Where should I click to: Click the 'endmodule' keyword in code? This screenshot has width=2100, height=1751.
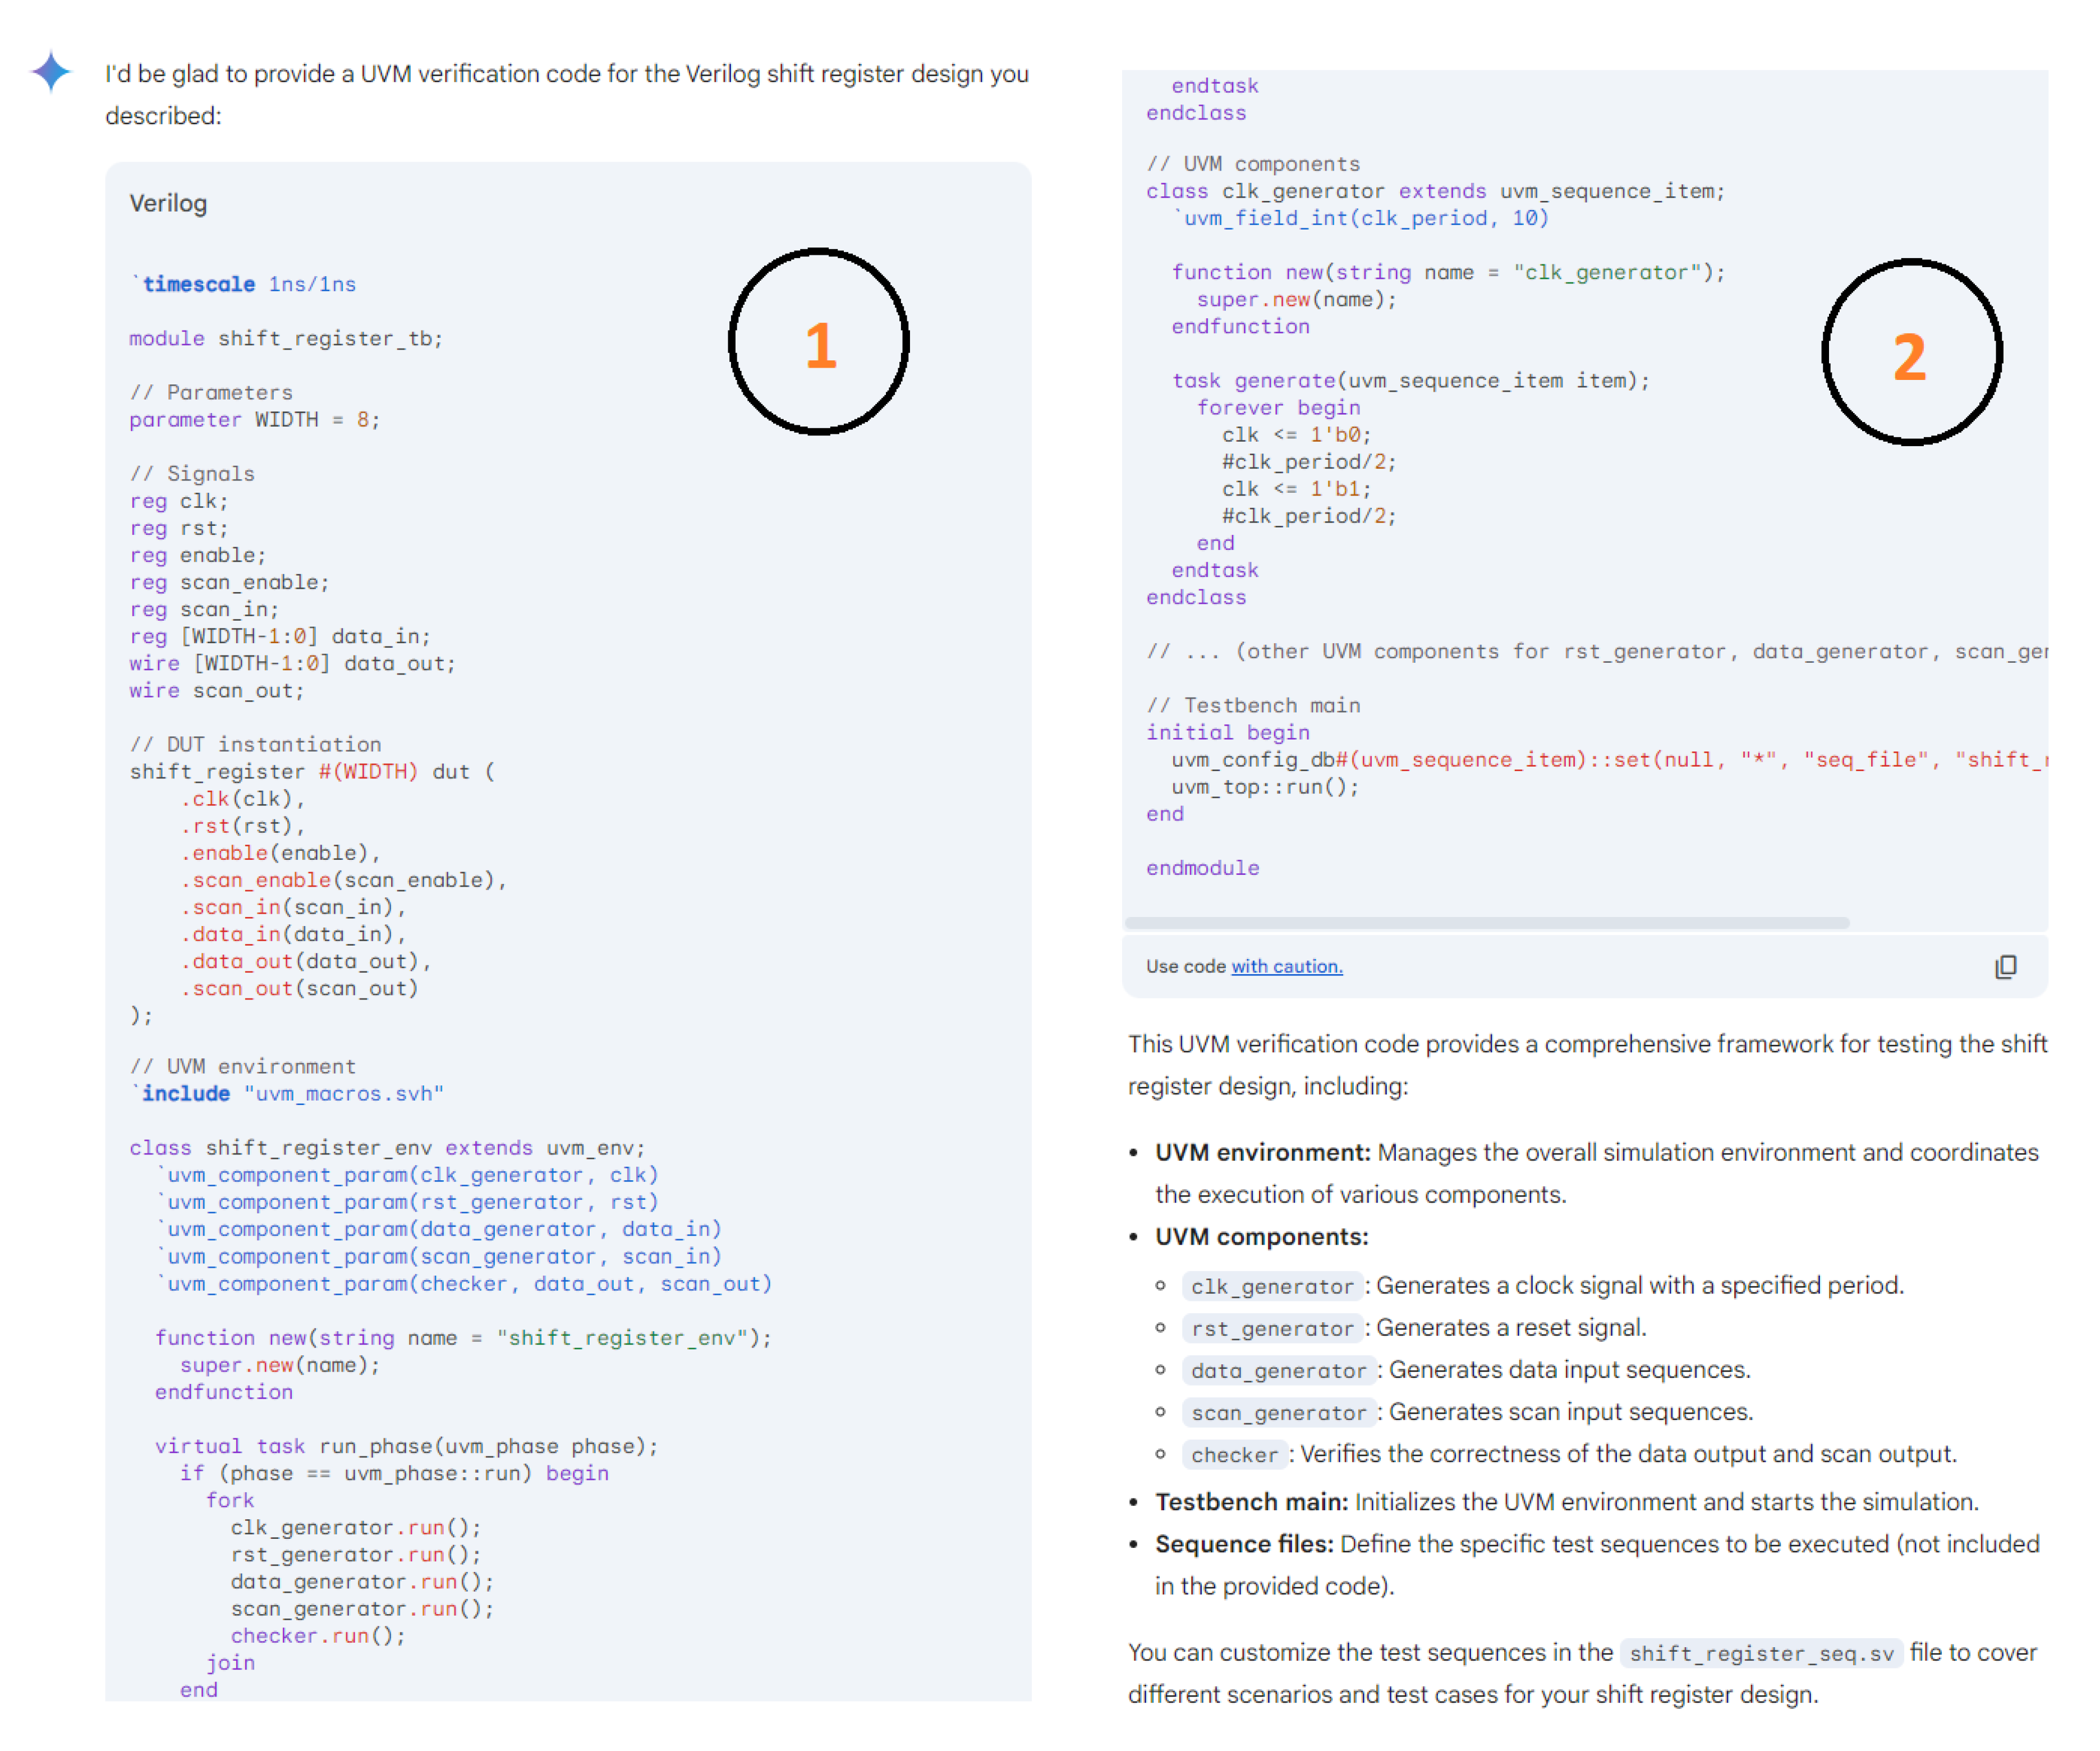pyautogui.click(x=1202, y=868)
